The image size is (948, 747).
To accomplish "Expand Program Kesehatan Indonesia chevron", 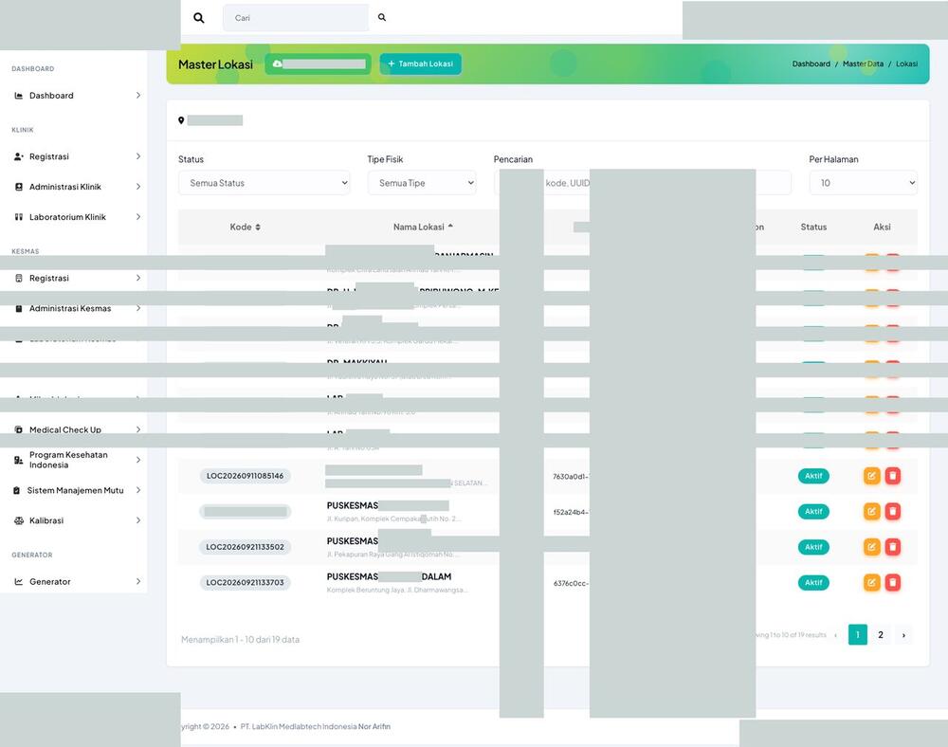I will 138,460.
